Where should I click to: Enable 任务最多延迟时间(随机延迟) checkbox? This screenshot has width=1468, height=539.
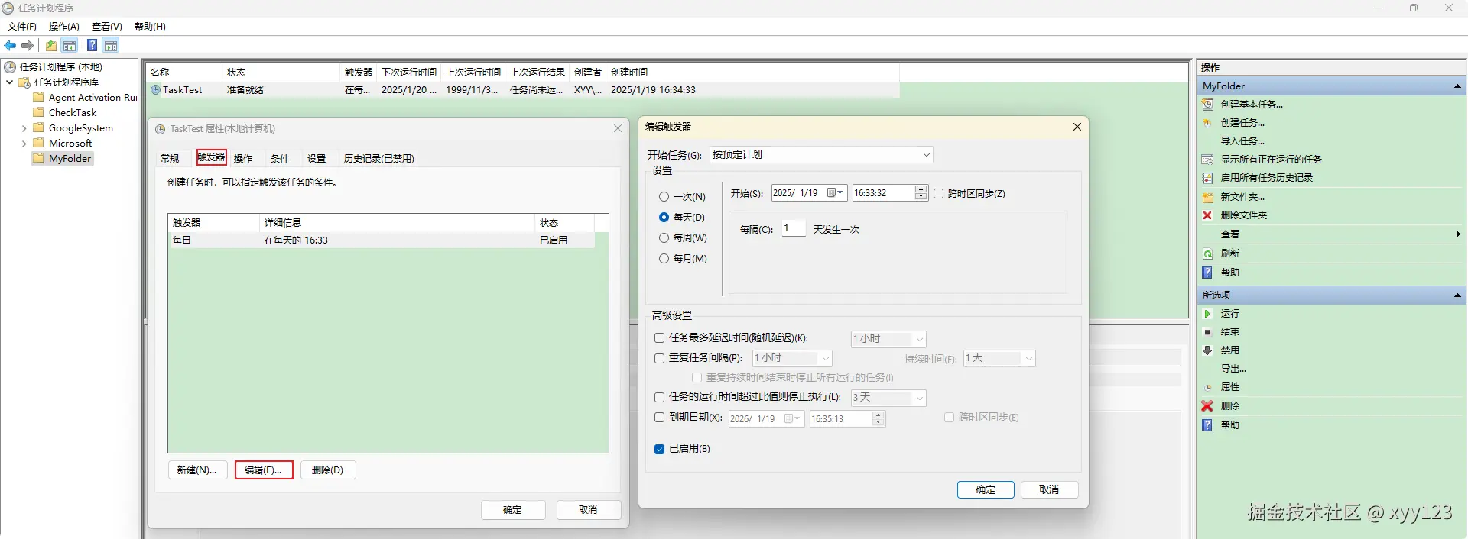pos(659,338)
